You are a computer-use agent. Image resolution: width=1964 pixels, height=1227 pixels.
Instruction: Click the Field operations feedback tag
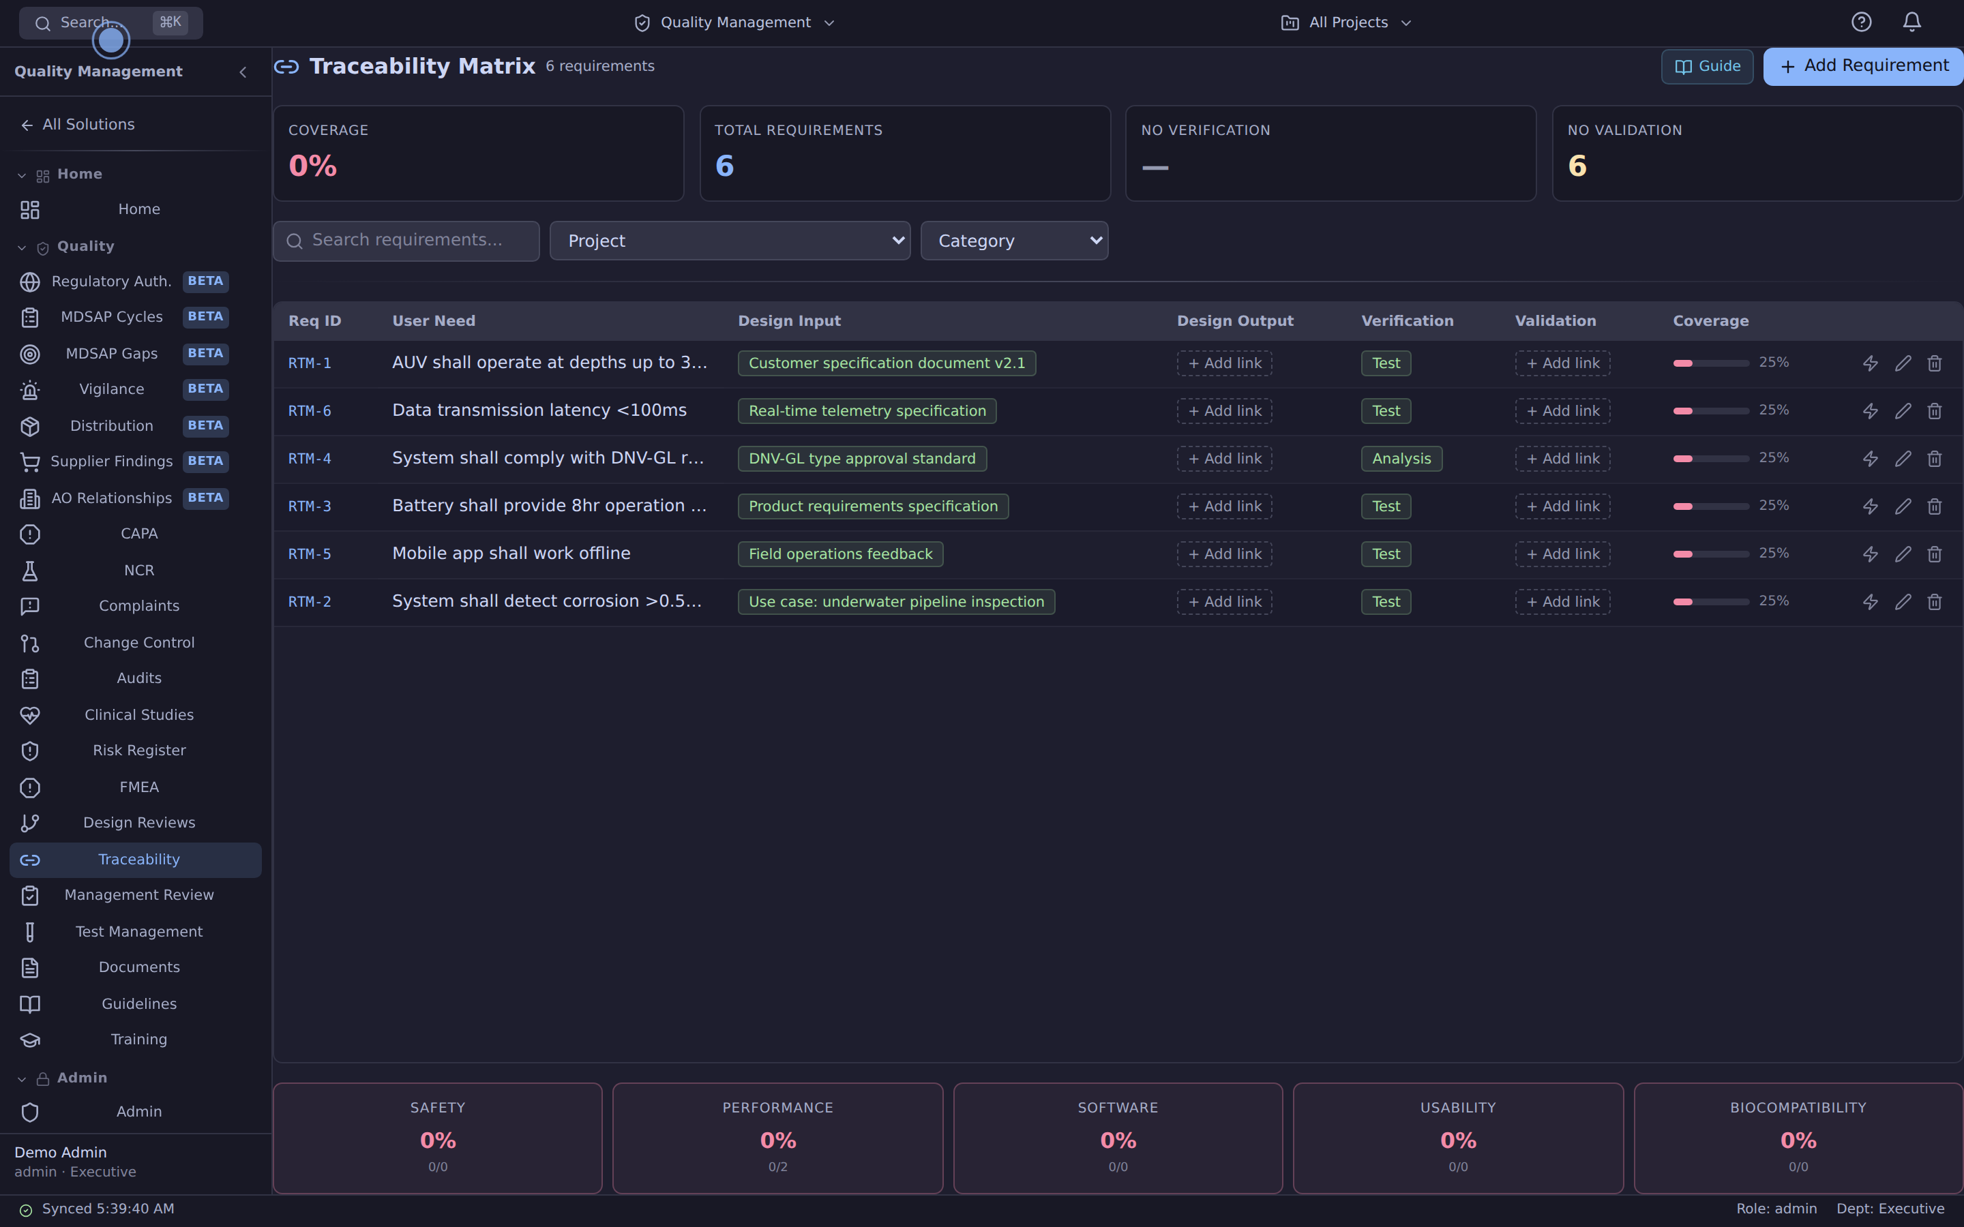tap(840, 554)
